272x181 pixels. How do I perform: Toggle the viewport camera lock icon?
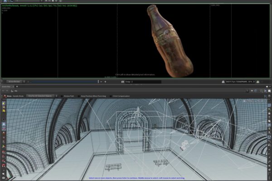[x=244, y=101]
